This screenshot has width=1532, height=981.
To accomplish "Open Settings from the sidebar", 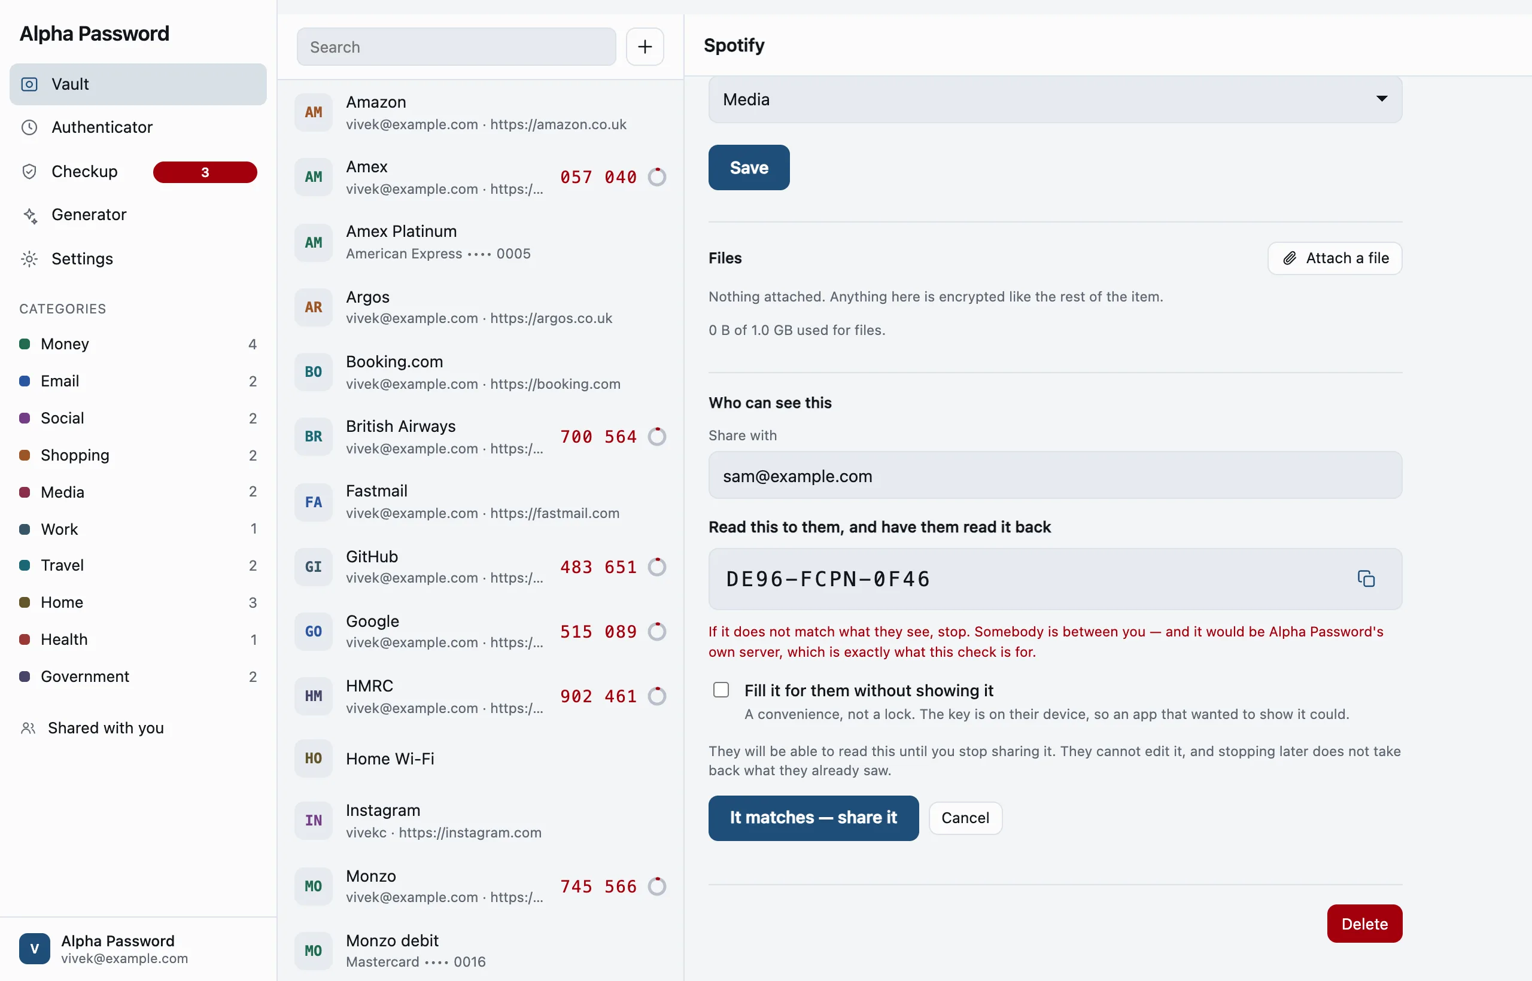I will coord(138,258).
